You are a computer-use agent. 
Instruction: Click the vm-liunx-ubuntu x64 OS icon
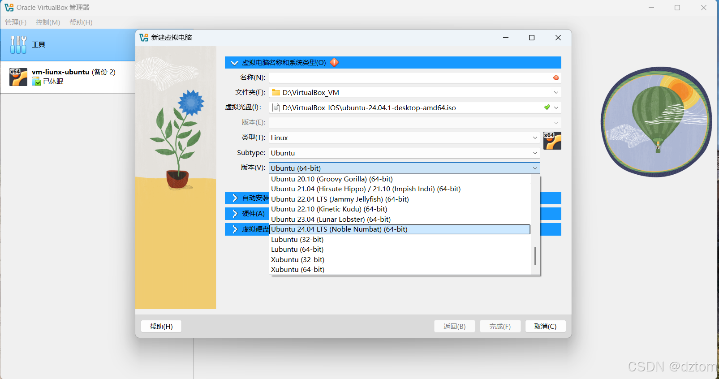point(18,77)
